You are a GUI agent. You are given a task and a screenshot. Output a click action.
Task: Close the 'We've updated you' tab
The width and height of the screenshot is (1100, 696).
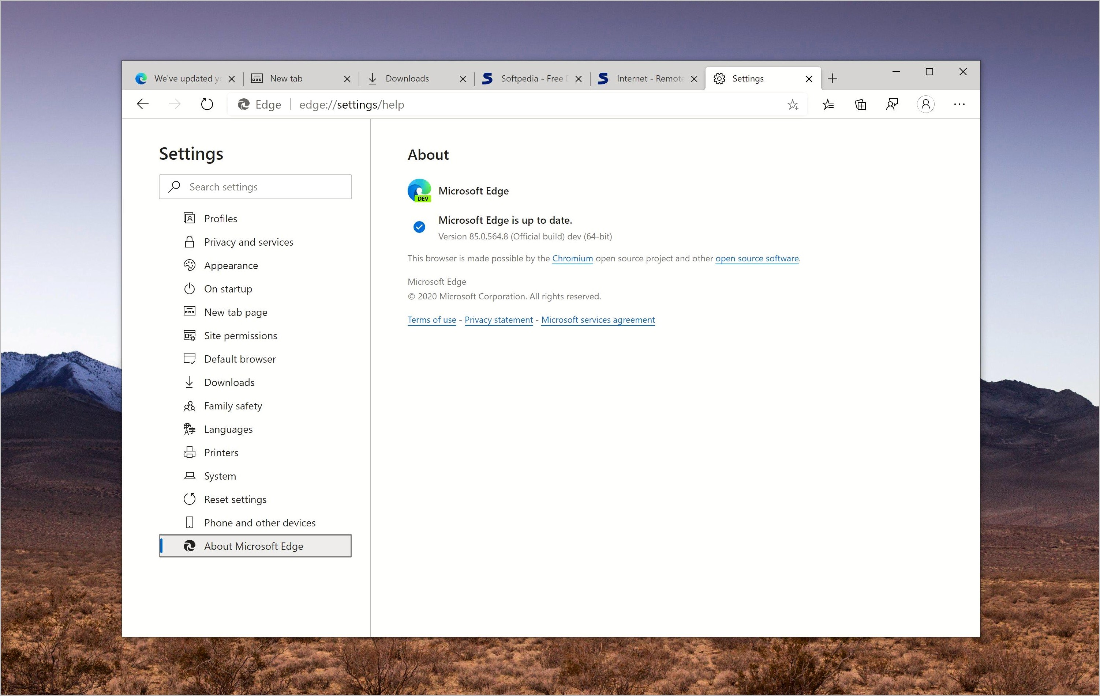(x=232, y=79)
